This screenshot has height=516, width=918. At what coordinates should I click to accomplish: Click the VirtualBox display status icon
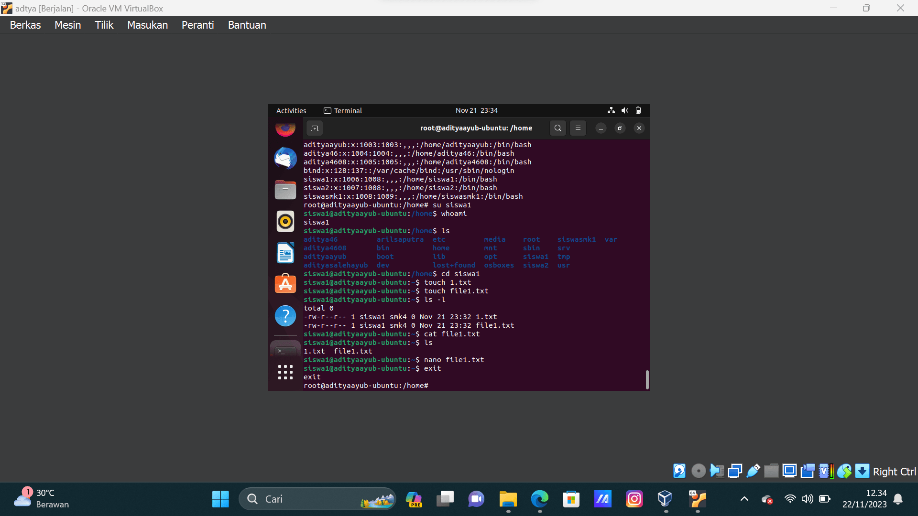[789, 471]
